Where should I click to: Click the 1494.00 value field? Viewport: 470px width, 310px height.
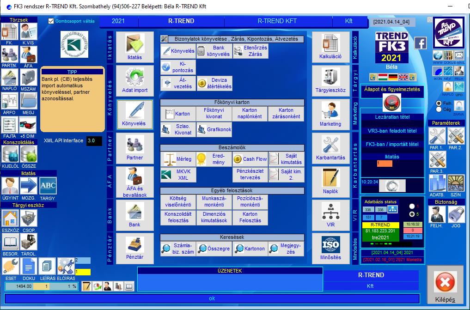[19, 286]
